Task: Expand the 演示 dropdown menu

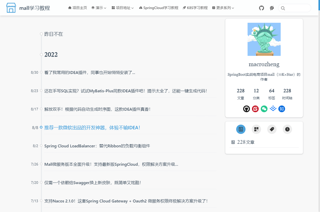Action: (x=99, y=8)
